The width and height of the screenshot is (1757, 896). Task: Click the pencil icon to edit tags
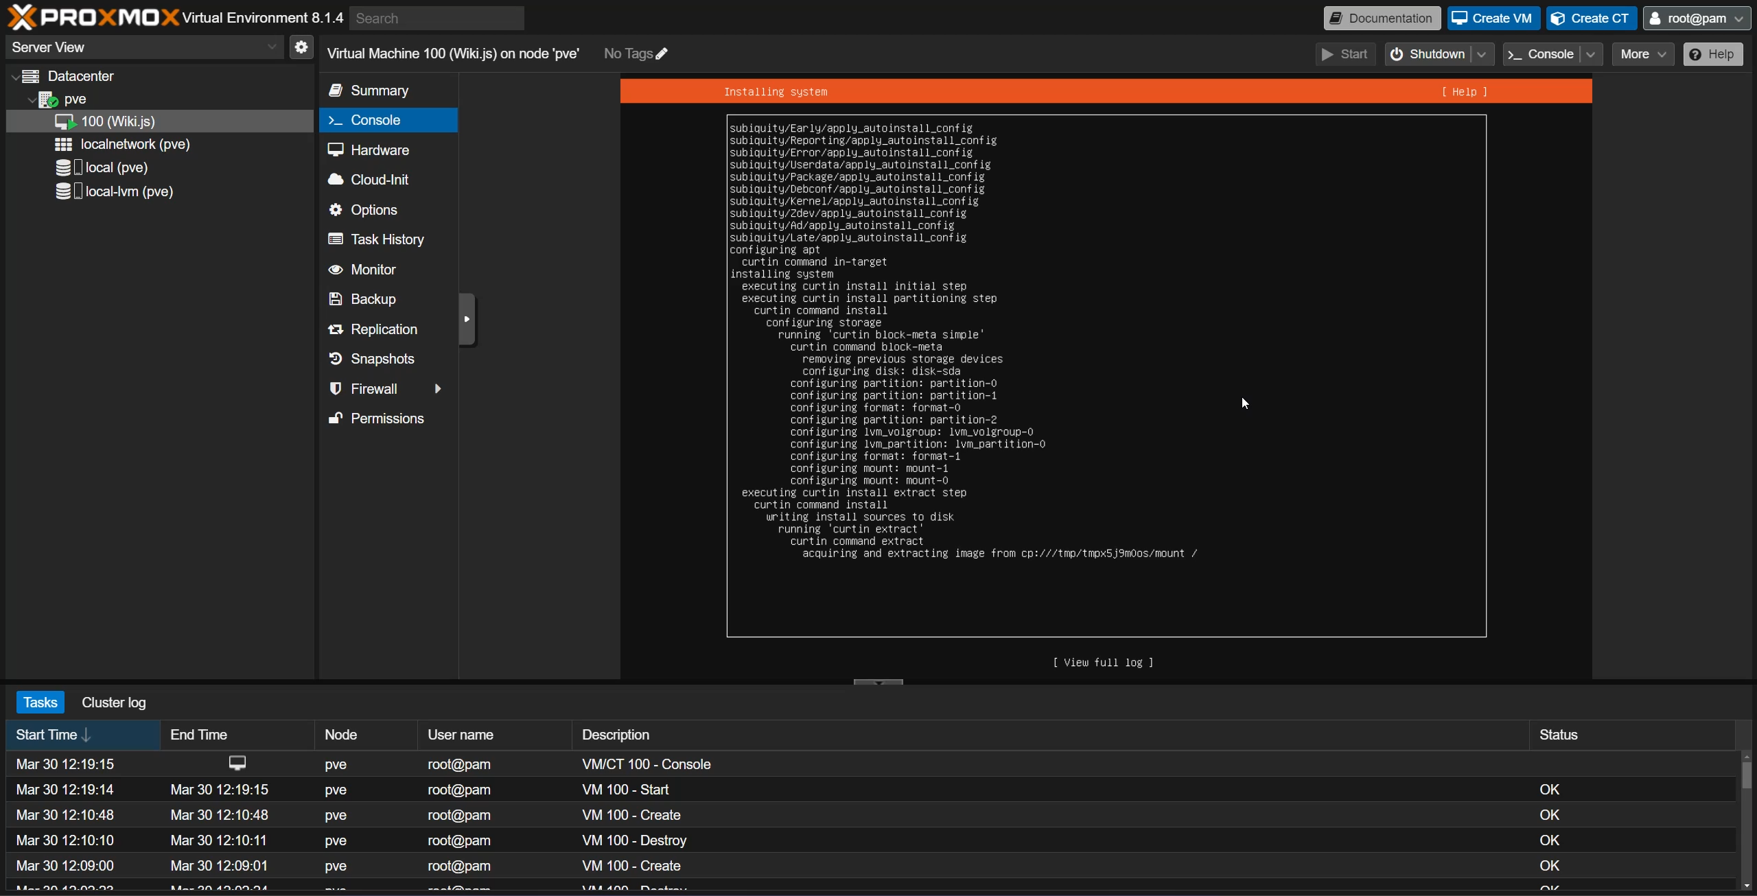click(x=662, y=54)
